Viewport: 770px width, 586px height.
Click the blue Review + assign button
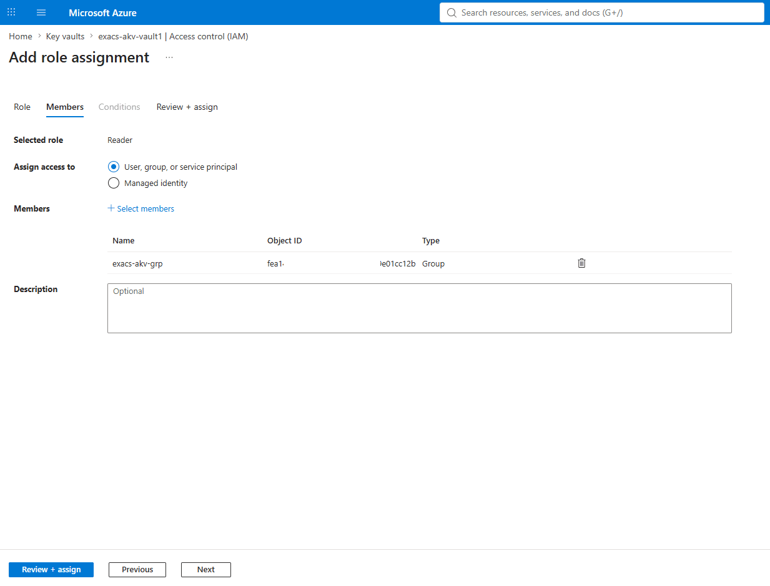click(51, 569)
